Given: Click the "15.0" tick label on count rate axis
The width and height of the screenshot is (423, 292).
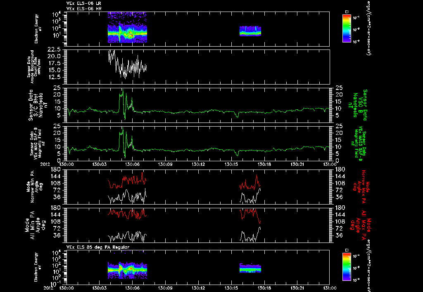Looking at the screenshot, I should (54, 70).
